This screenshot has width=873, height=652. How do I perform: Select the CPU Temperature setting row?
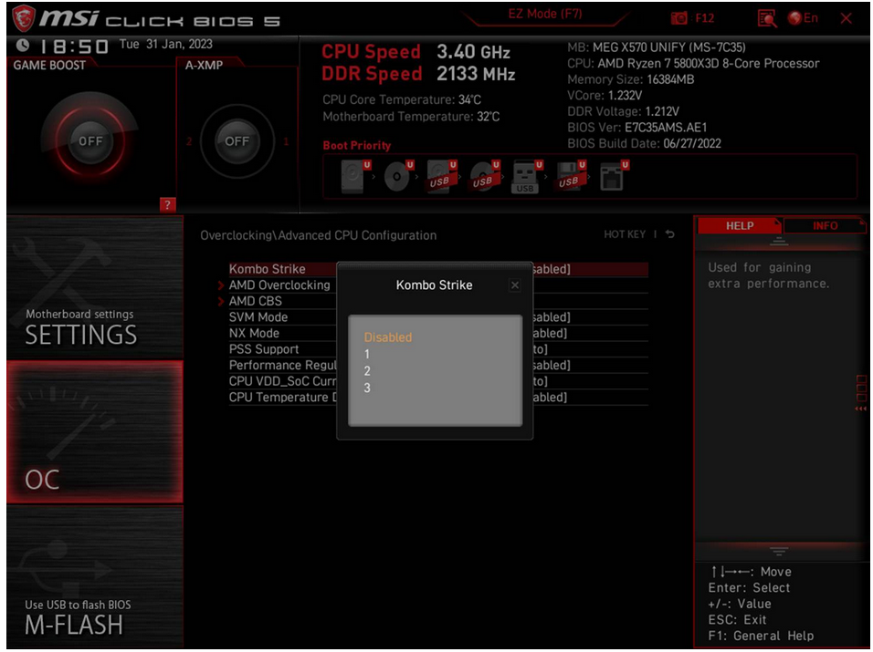tap(438, 398)
